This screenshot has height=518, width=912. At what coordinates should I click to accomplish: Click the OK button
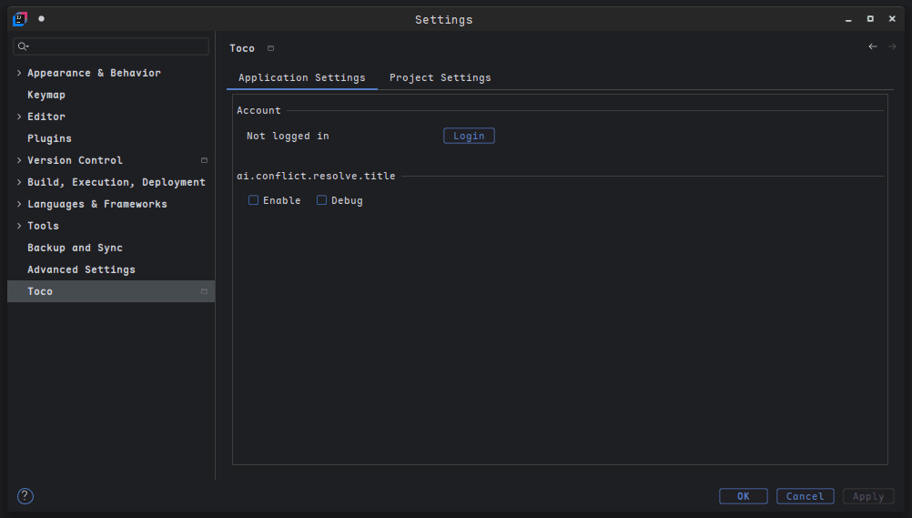tap(743, 496)
